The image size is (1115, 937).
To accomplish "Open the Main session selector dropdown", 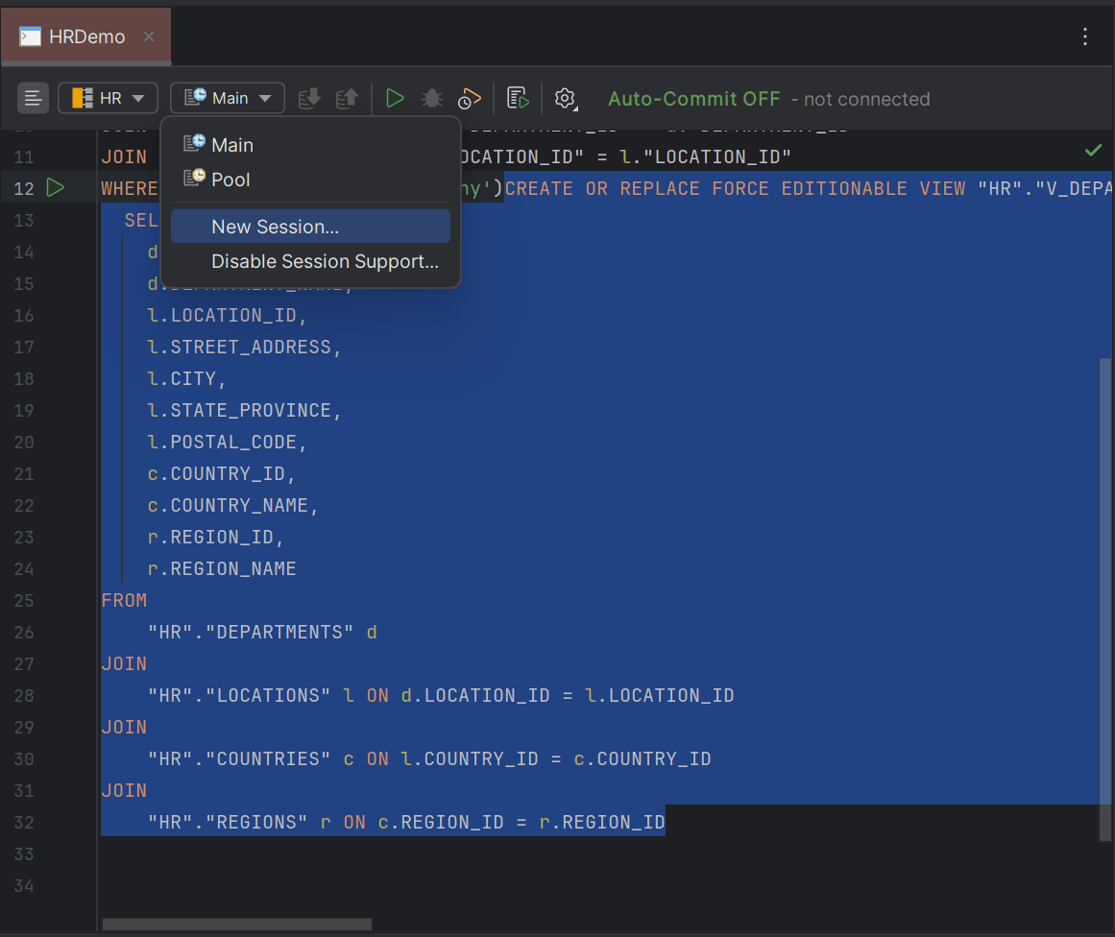I will (x=227, y=98).
